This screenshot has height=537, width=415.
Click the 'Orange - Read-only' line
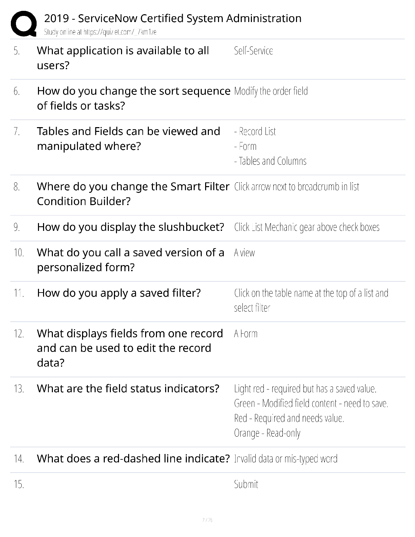coord(267,433)
